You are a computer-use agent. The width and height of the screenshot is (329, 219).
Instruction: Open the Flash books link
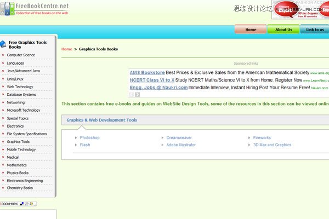[x=85, y=145]
